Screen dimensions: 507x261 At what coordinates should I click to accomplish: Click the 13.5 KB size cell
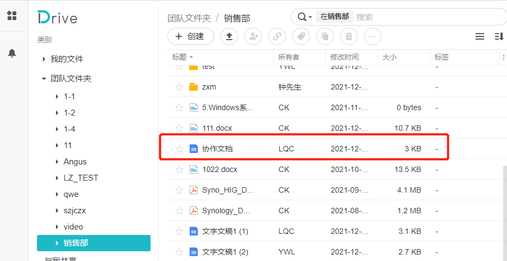pyautogui.click(x=408, y=169)
